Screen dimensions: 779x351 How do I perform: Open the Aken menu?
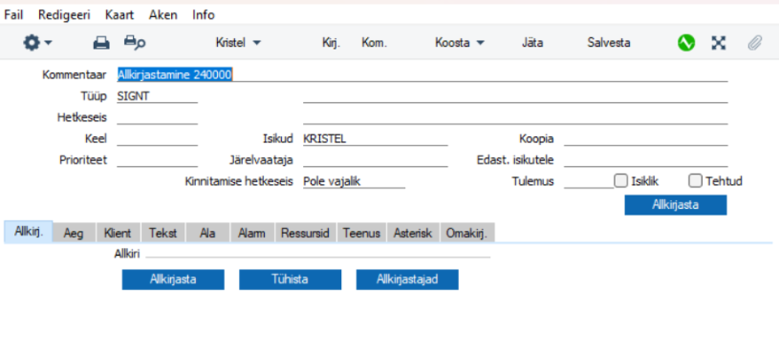click(x=162, y=15)
